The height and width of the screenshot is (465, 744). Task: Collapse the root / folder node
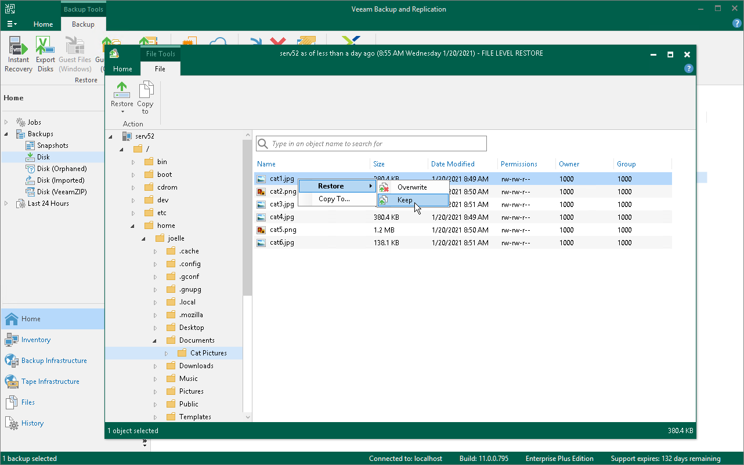(122, 149)
